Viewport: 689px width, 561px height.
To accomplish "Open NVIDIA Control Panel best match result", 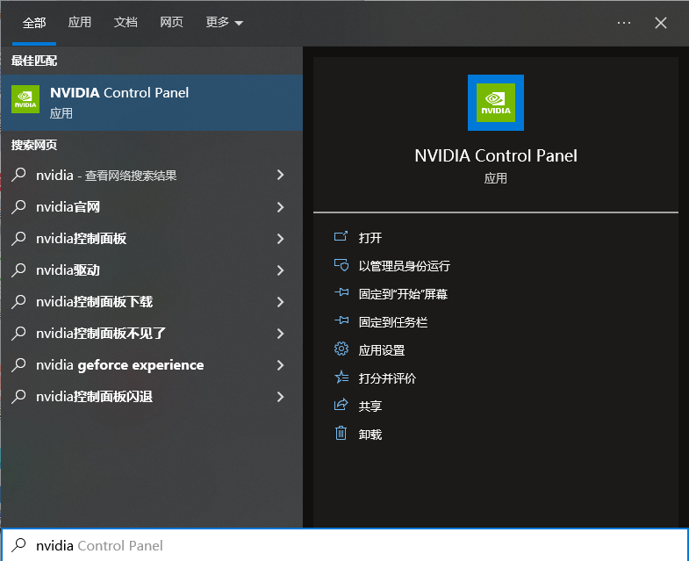I will (152, 103).
